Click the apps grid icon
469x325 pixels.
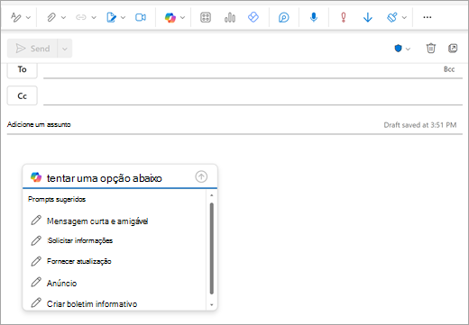click(206, 17)
